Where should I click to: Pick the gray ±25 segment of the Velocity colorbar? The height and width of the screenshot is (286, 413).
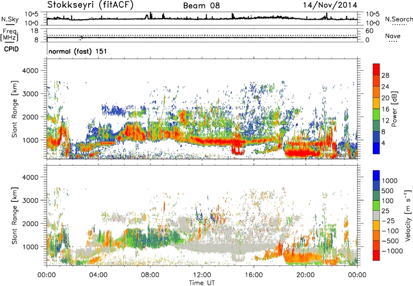tap(376, 216)
